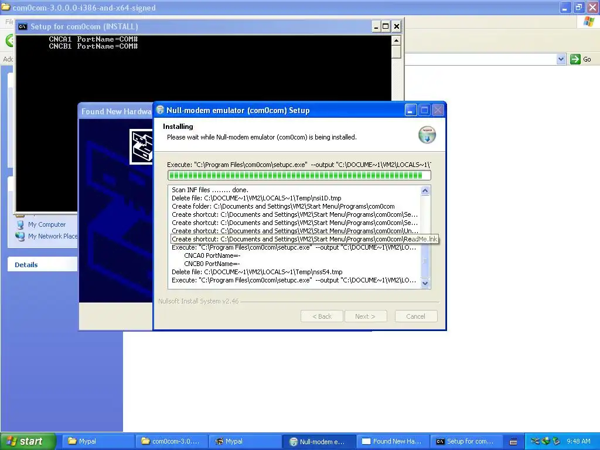Click the folder icon in com0com explorer title bar
This screenshot has width=600, height=450.
[x=6, y=7]
